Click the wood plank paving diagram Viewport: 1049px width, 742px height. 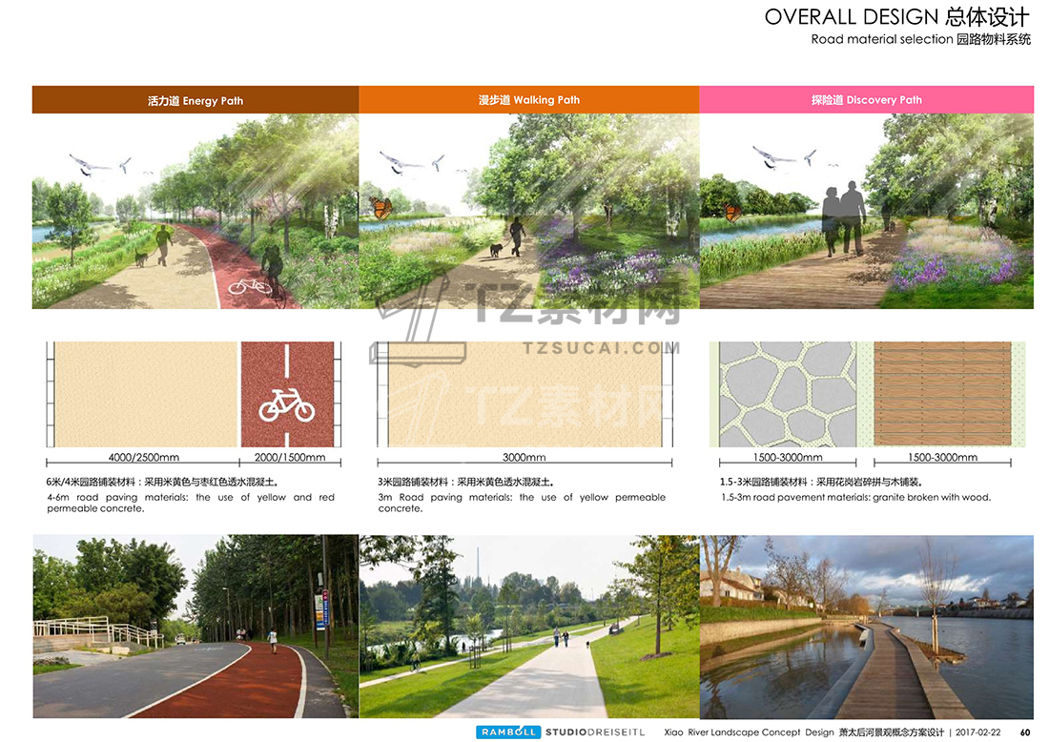(x=942, y=394)
